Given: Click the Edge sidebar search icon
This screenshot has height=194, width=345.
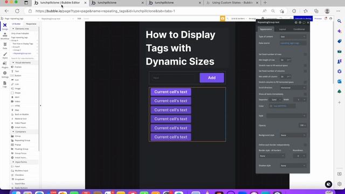Looking at the screenshot, I should click(x=339, y=21).
